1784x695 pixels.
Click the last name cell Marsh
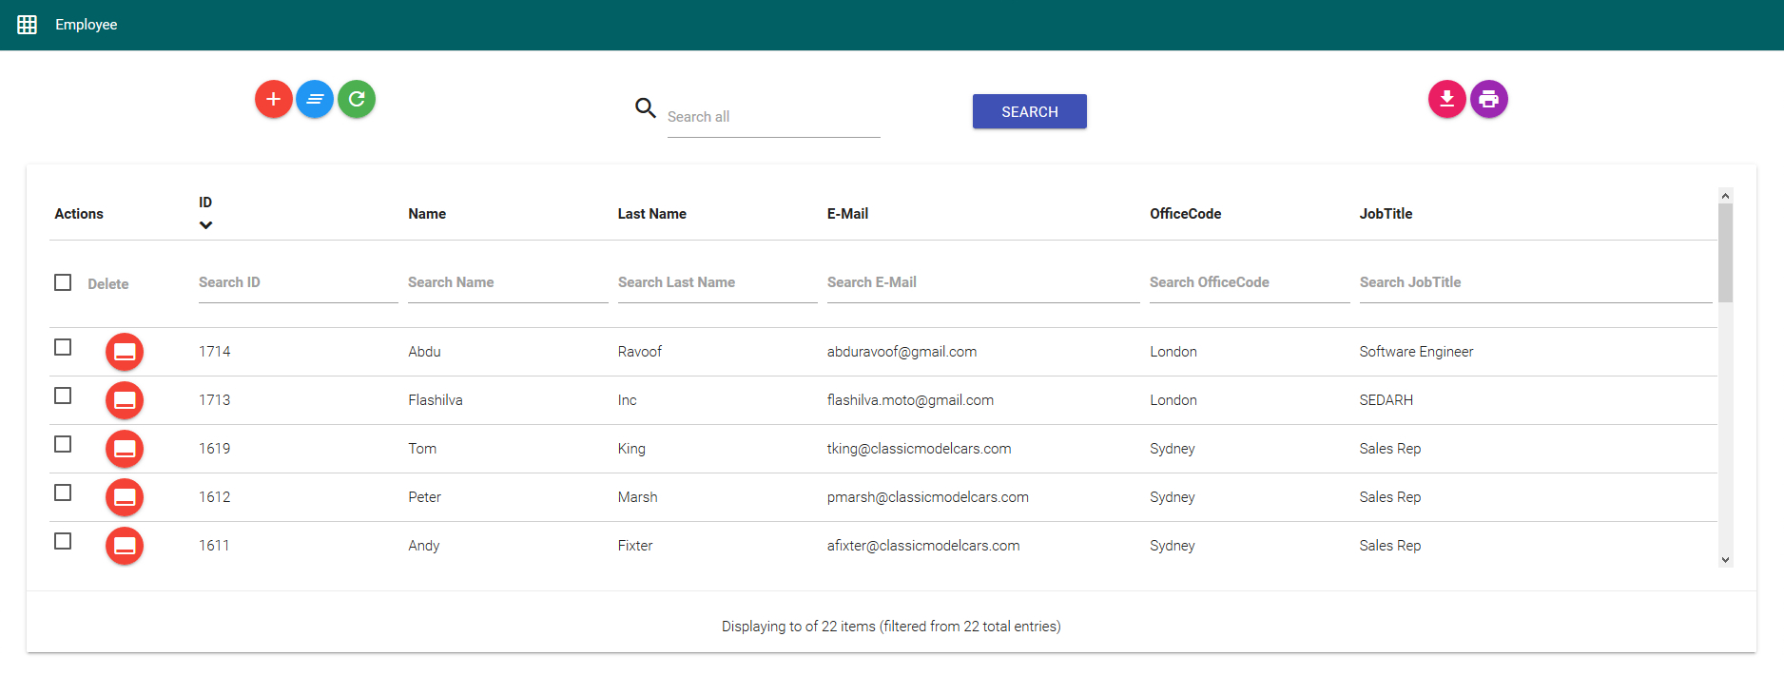click(x=637, y=497)
